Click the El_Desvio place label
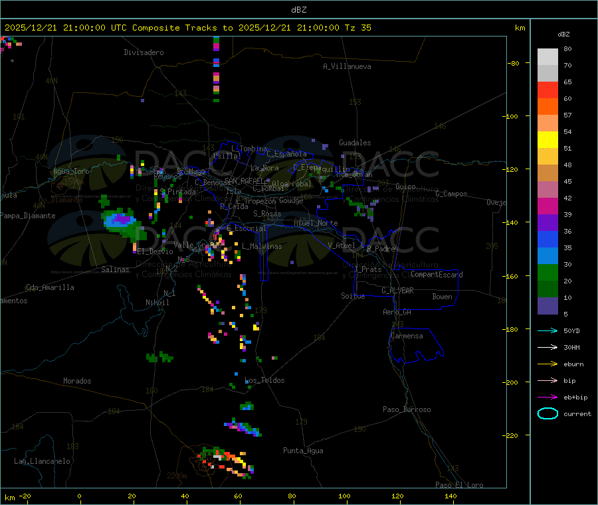Screen dimensions: 598x505 [x=155, y=252]
